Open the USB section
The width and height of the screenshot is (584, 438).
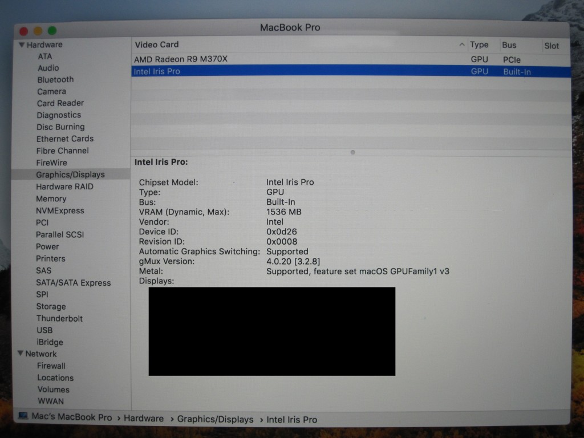(44, 330)
